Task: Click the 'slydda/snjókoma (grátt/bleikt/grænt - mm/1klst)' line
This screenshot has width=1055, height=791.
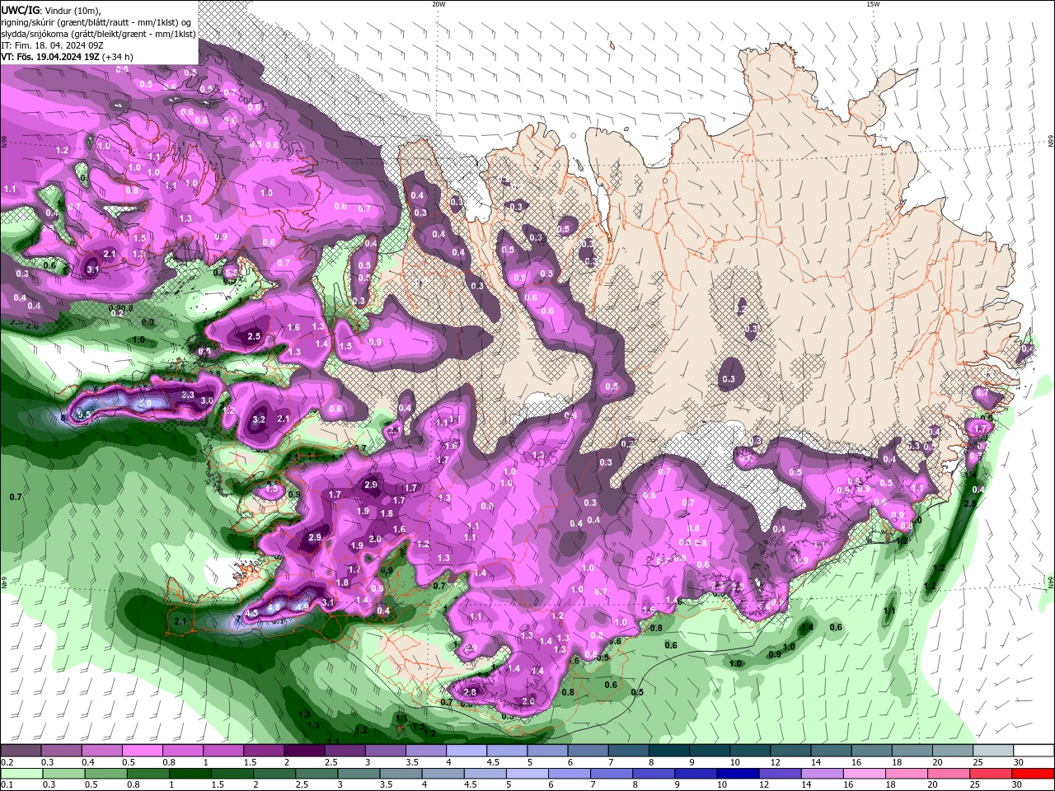Action: point(98,34)
